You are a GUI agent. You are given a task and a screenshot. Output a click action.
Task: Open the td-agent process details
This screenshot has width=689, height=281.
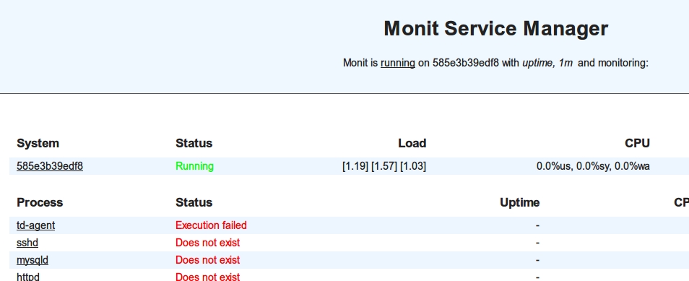pyautogui.click(x=35, y=225)
